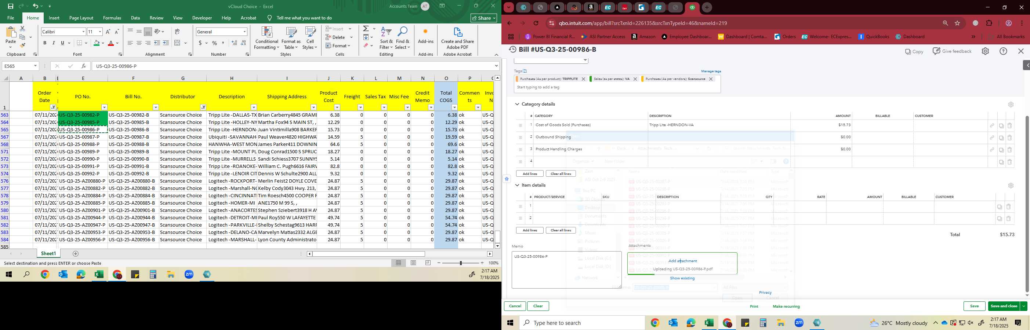1030x330 pixels.
Task: Apply Percent Style in Excel Number group
Action: click(215, 43)
